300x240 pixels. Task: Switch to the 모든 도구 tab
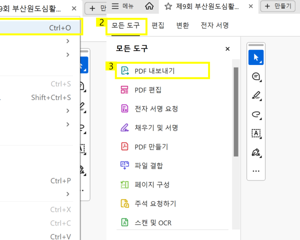[x=125, y=25]
